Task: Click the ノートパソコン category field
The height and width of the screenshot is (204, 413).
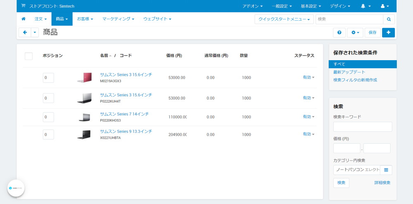Action: pyautogui.click(x=357, y=170)
